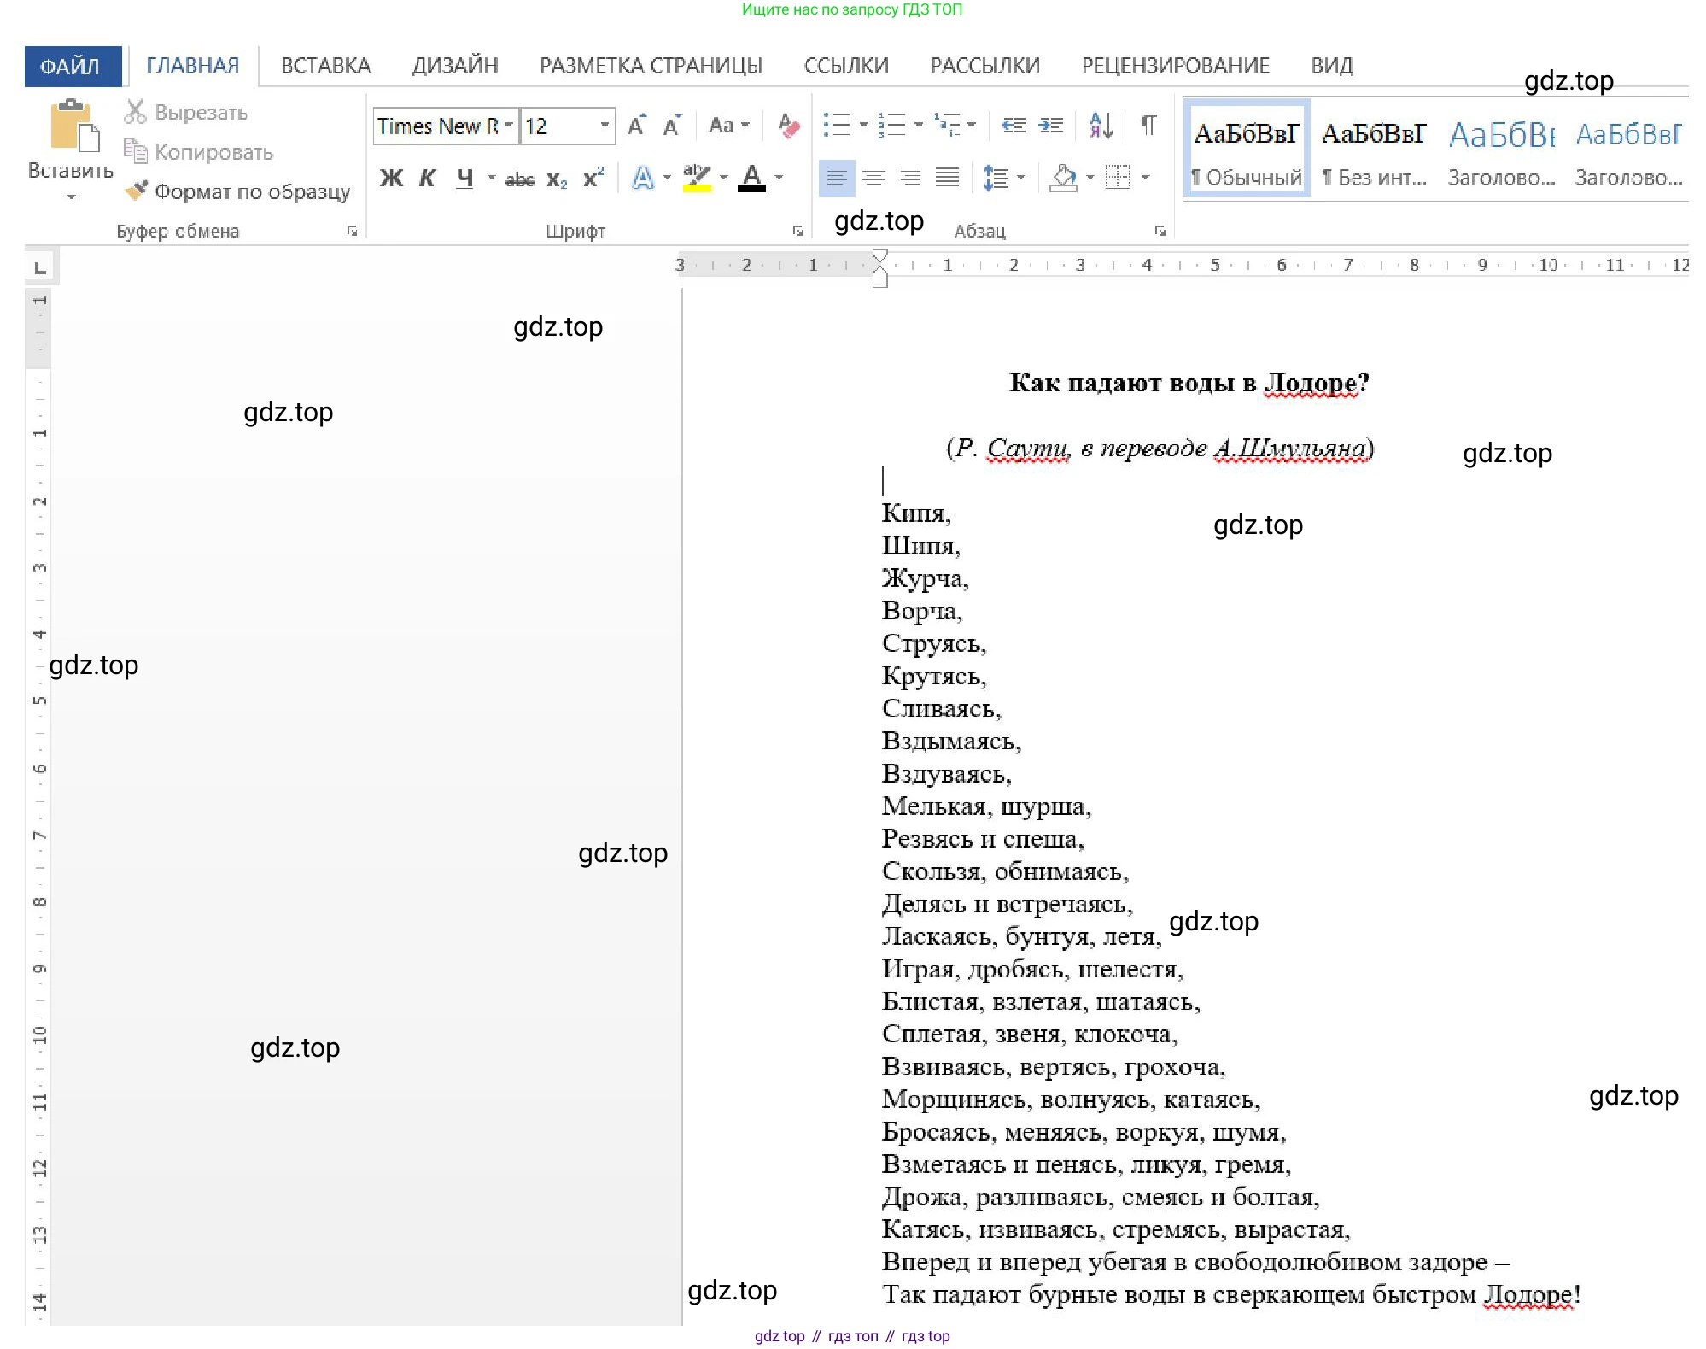Viewport: 1706px width, 1349px height.
Task: Click the left indent marker on the ruler
Action: (880, 281)
